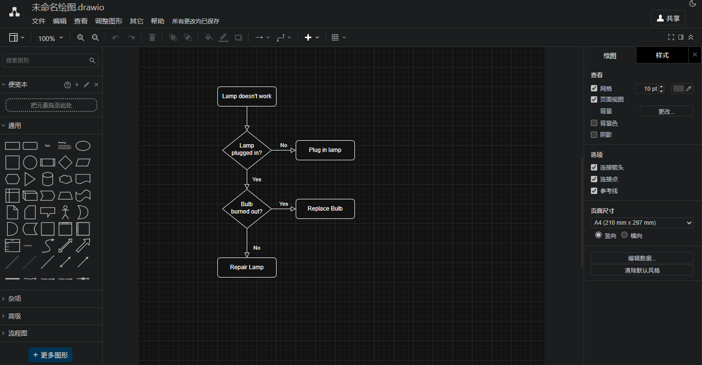702x365 pixels.
Task: Click the delete trash can icon
Action: (152, 38)
